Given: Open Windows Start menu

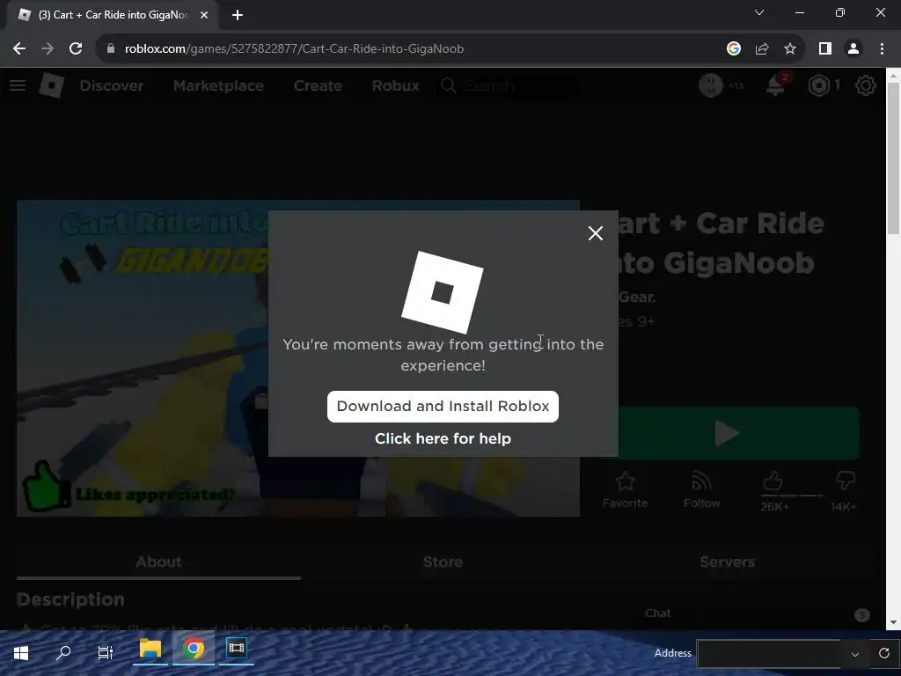Looking at the screenshot, I should 21,652.
